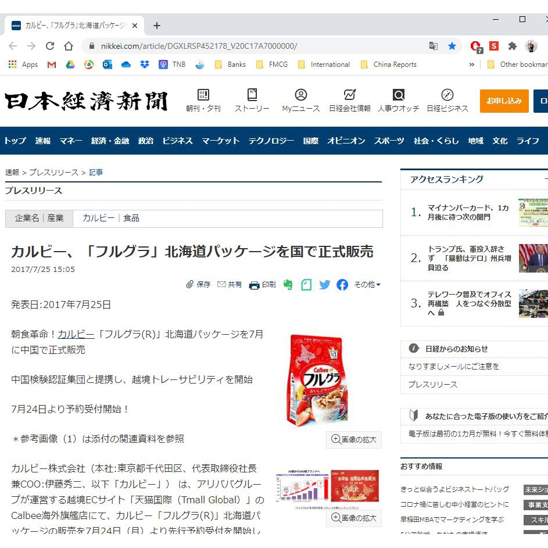Enlarge the Frugra package image with 画像の拡大
This screenshot has height=548, width=548.
pyautogui.click(x=354, y=440)
